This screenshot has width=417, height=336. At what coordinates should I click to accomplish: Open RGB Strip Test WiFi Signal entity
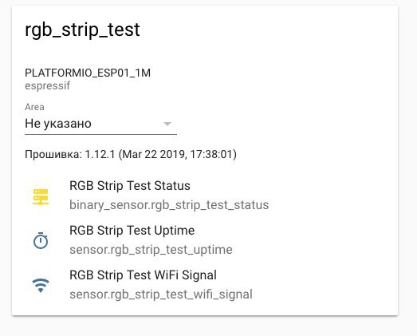[143, 275]
